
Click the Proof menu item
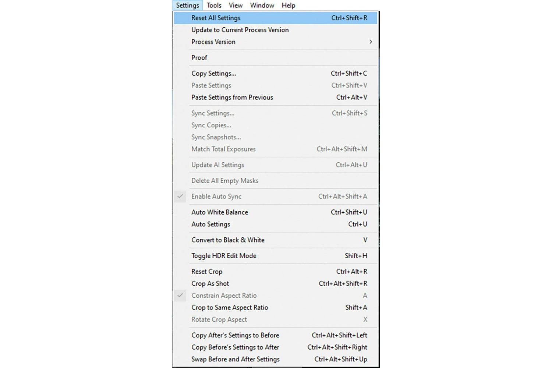pos(199,58)
